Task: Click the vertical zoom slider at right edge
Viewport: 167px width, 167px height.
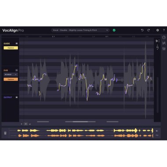Action: point(158,95)
